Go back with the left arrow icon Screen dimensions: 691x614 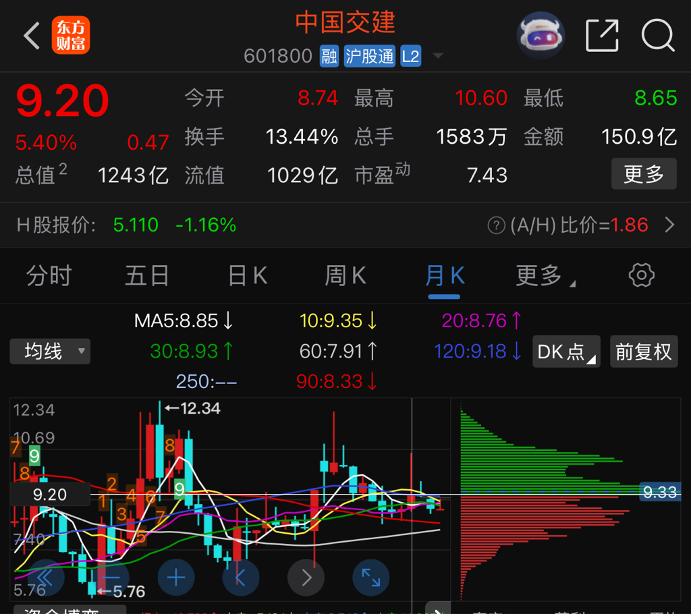[32, 35]
